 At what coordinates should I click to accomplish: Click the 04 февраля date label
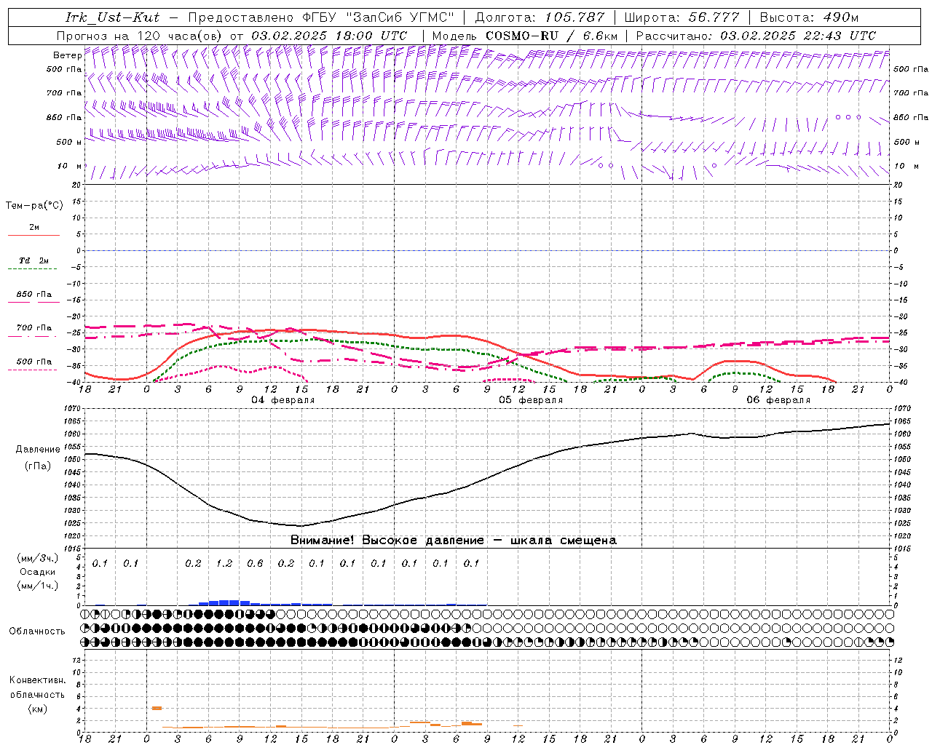click(x=283, y=400)
